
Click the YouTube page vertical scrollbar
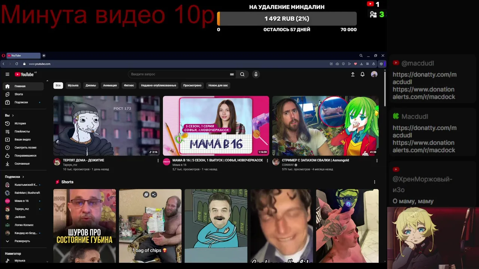[x=384, y=90]
